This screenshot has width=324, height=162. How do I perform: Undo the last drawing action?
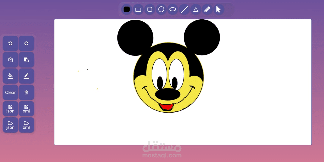click(10, 43)
